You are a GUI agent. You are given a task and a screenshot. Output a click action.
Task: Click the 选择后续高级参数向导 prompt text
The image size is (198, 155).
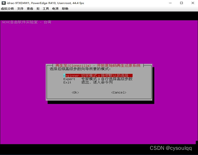click(x=80, y=69)
